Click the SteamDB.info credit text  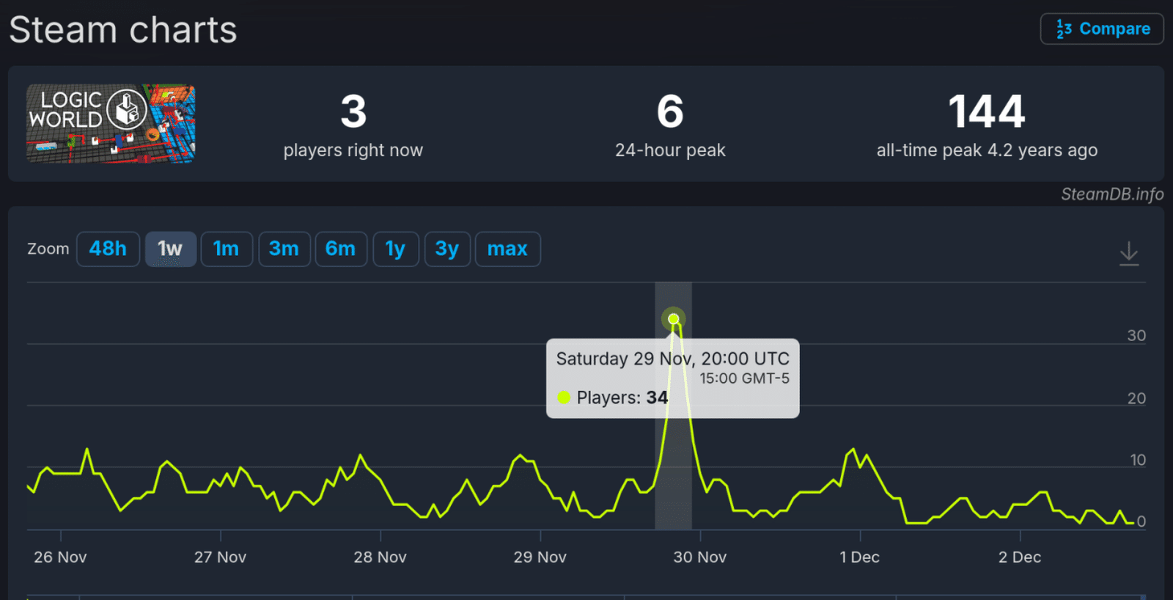pos(1112,194)
